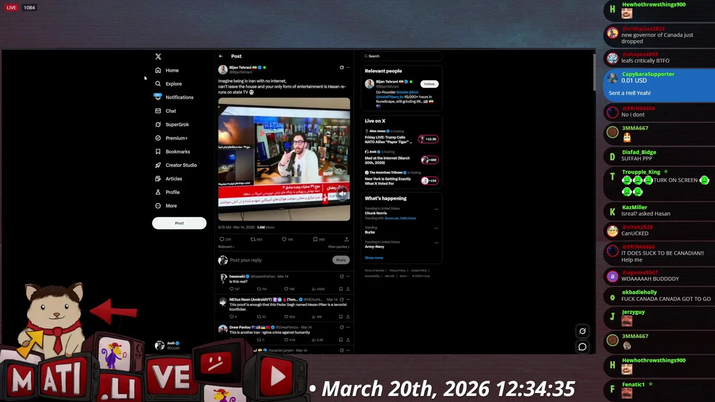Click the LIVE badge in the stream overlay
The height and width of the screenshot is (402, 715).
[x=11, y=8]
